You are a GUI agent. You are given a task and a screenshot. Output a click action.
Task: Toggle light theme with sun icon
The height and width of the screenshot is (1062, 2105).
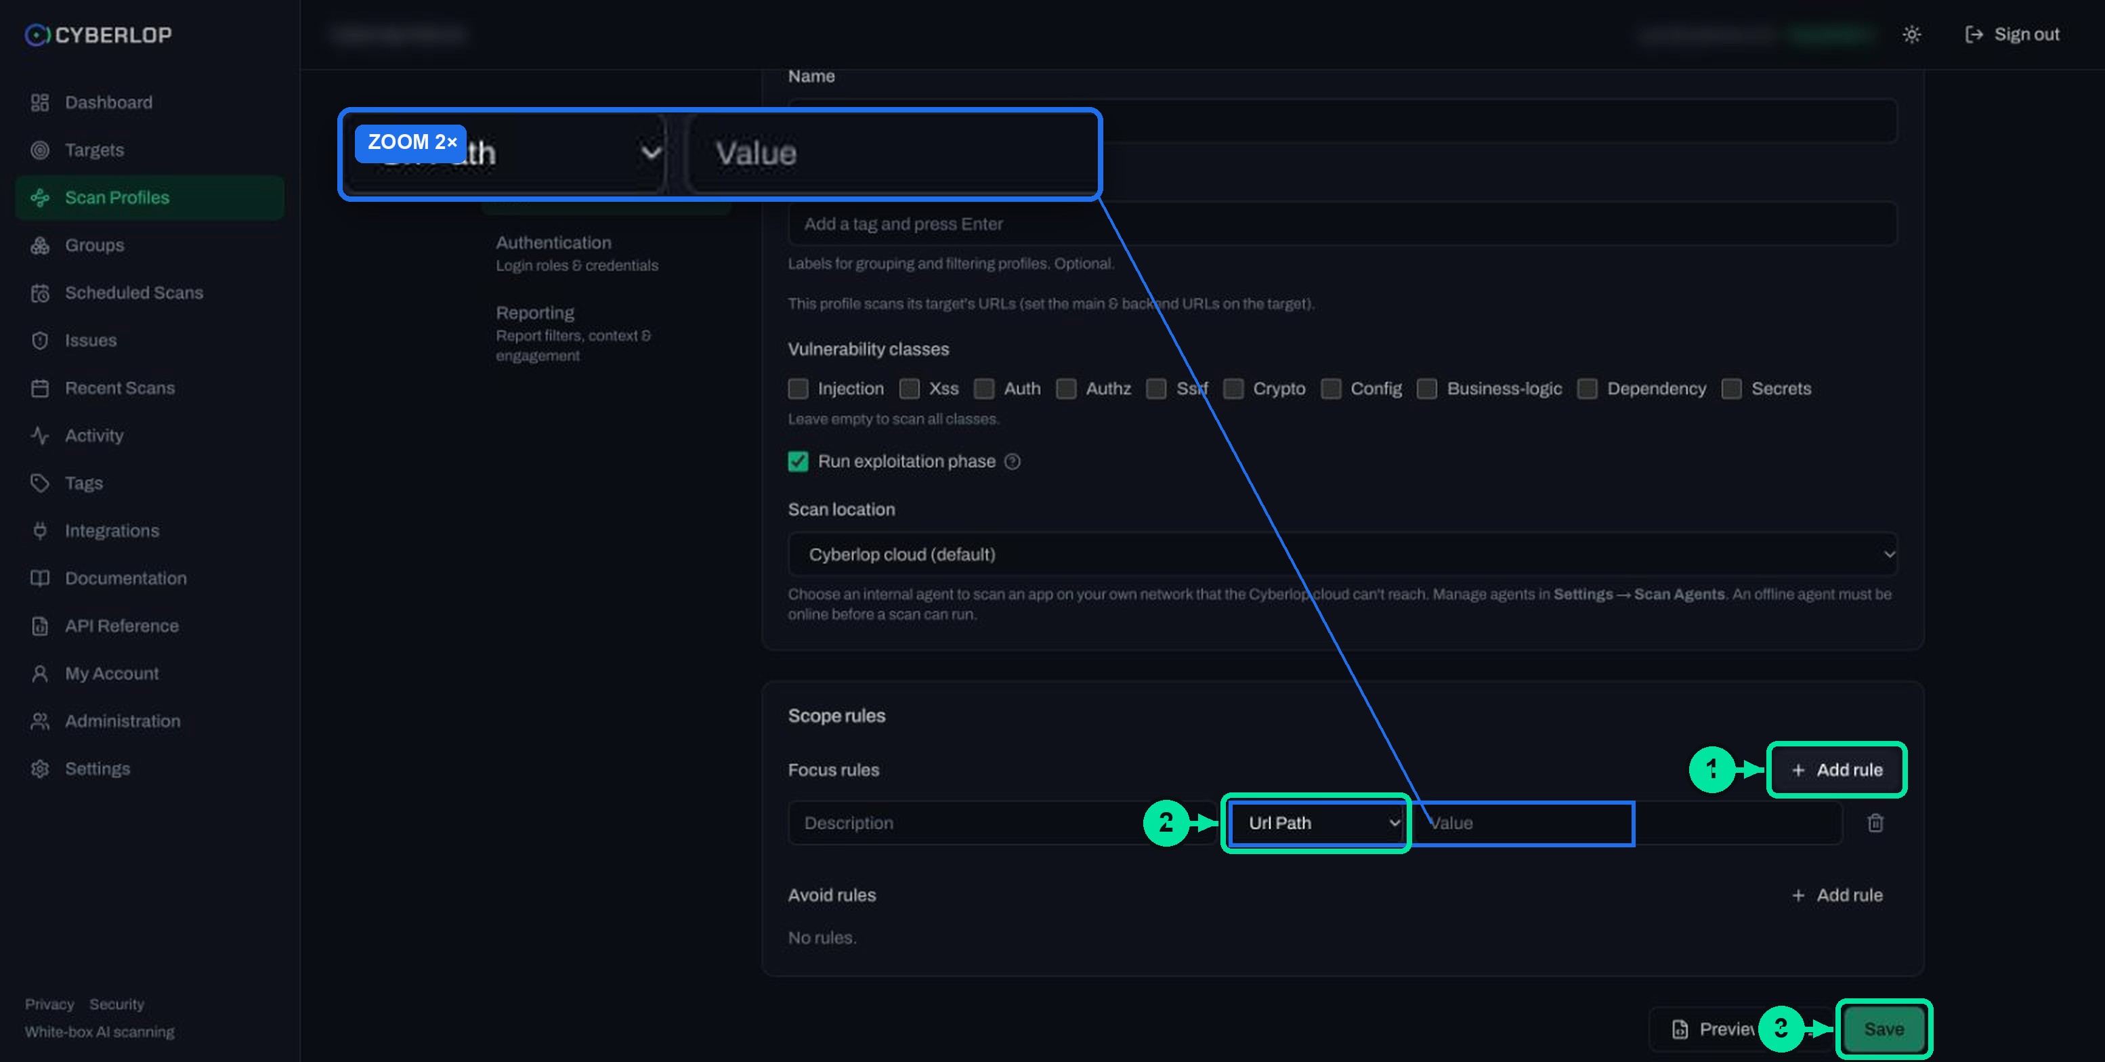click(x=1911, y=35)
